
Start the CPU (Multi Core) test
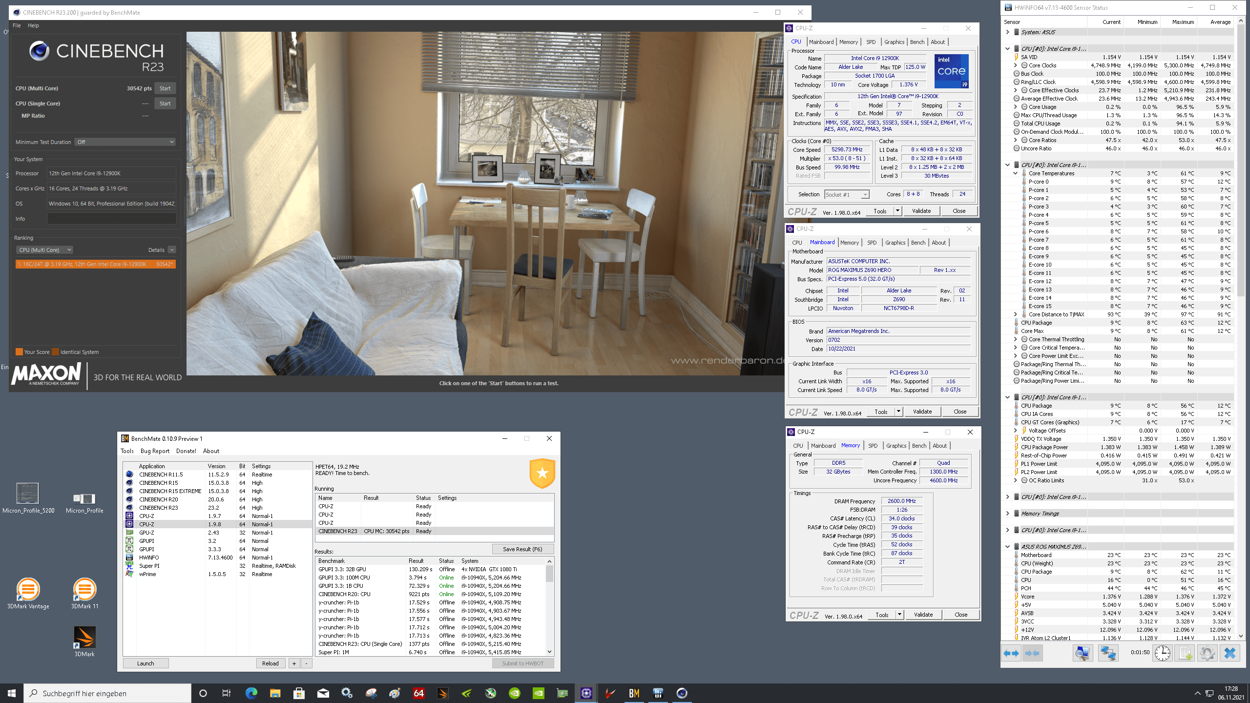tap(165, 88)
